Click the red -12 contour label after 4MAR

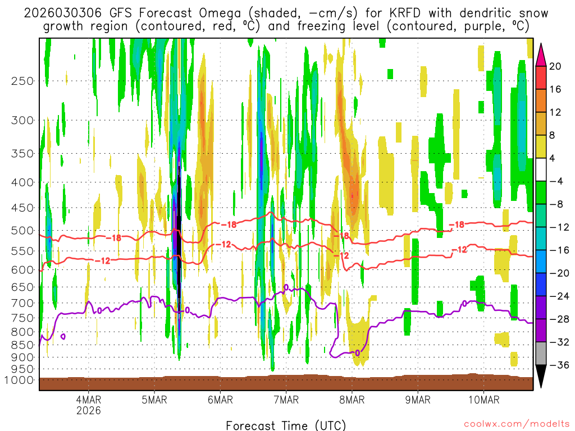click(x=103, y=261)
